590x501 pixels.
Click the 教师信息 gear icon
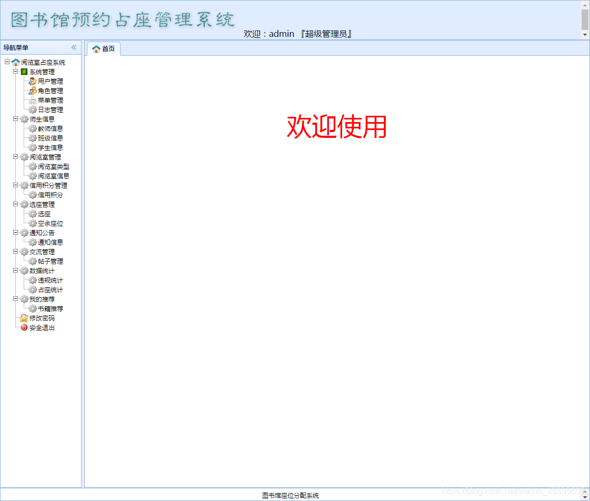[x=33, y=128]
